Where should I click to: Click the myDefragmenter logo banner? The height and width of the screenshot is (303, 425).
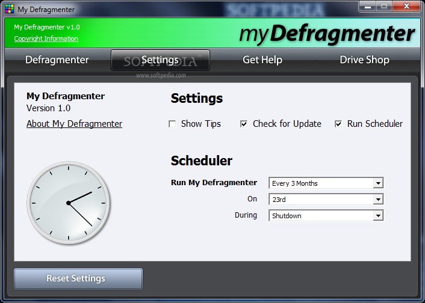[327, 34]
